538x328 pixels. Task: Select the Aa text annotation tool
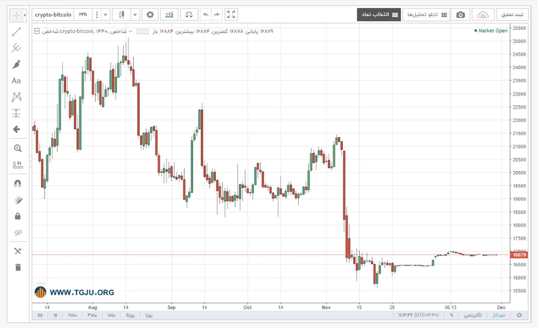(x=16, y=81)
